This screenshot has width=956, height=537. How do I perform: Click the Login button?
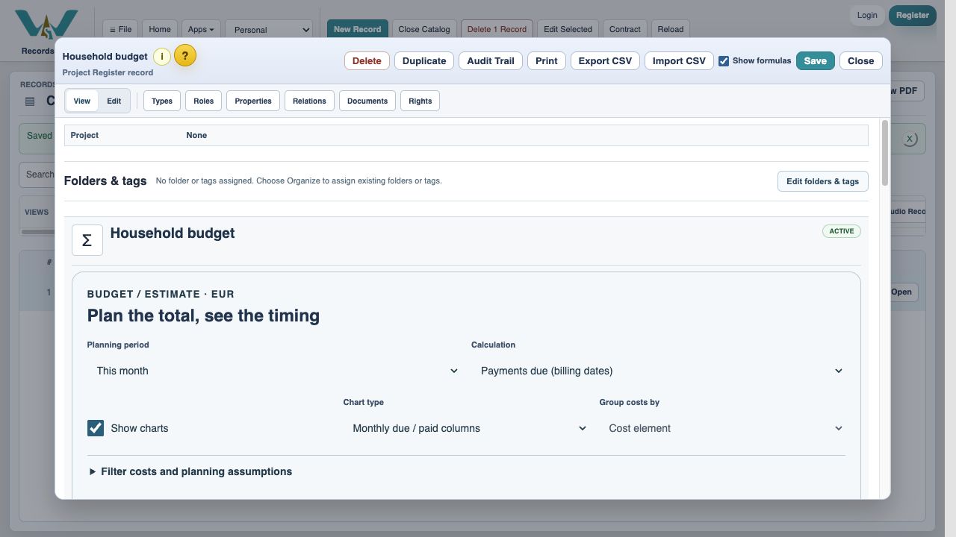click(x=867, y=16)
